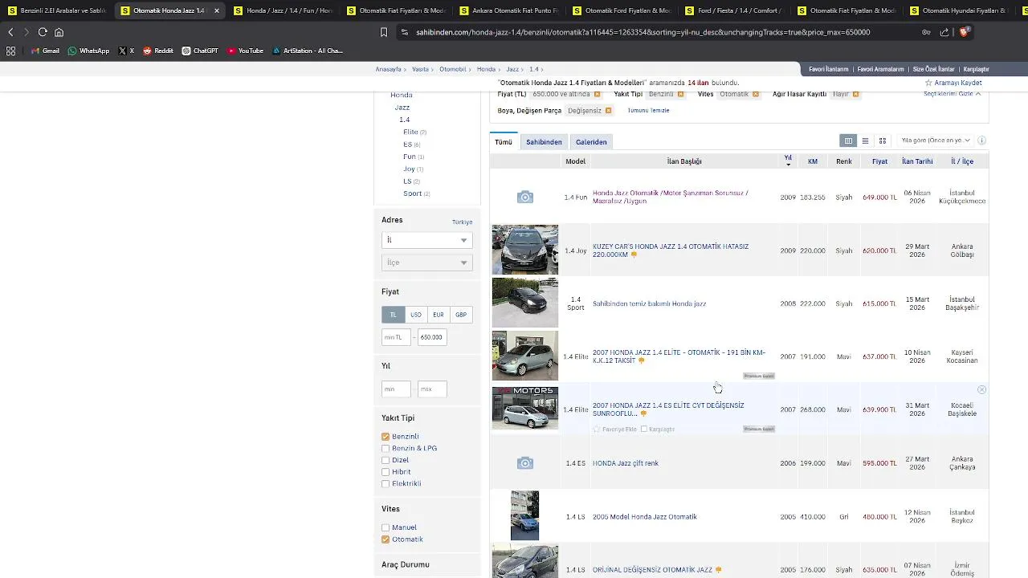Remove the Ağır Hasar Kayıtlı Hayır tag
Viewport: 1028px width, 578px height.
tap(855, 94)
